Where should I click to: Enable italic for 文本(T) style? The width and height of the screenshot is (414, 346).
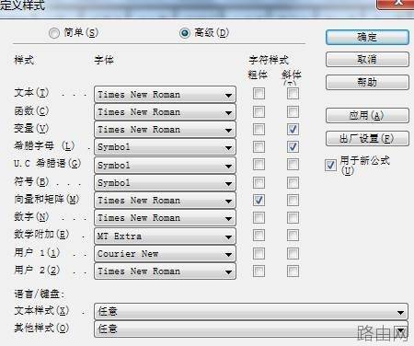click(x=293, y=94)
